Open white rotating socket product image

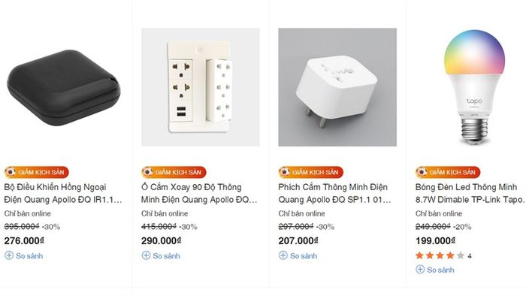201,87
